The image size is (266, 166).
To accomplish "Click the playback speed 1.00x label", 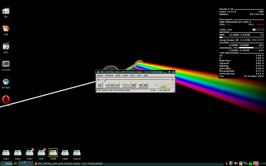I will coord(153,90).
